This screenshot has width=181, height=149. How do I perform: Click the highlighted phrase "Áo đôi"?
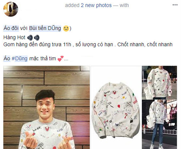coord(11,28)
